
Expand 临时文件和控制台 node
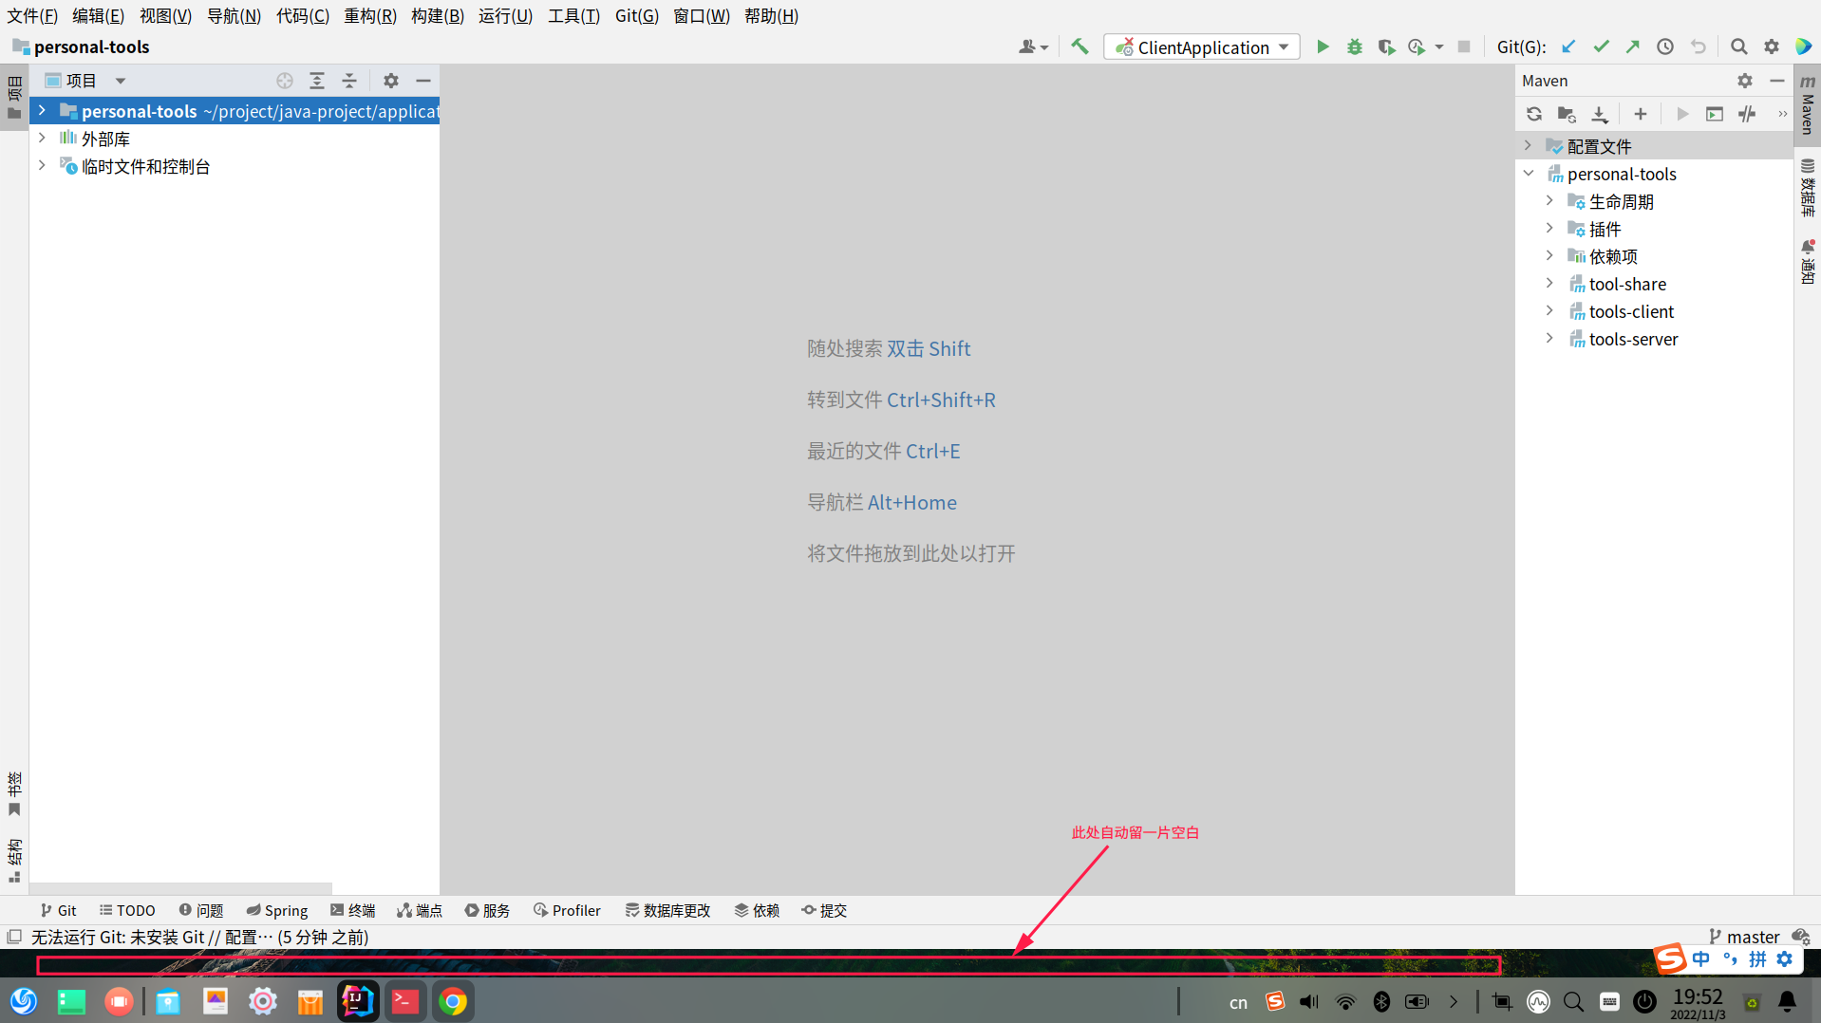point(42,166)
